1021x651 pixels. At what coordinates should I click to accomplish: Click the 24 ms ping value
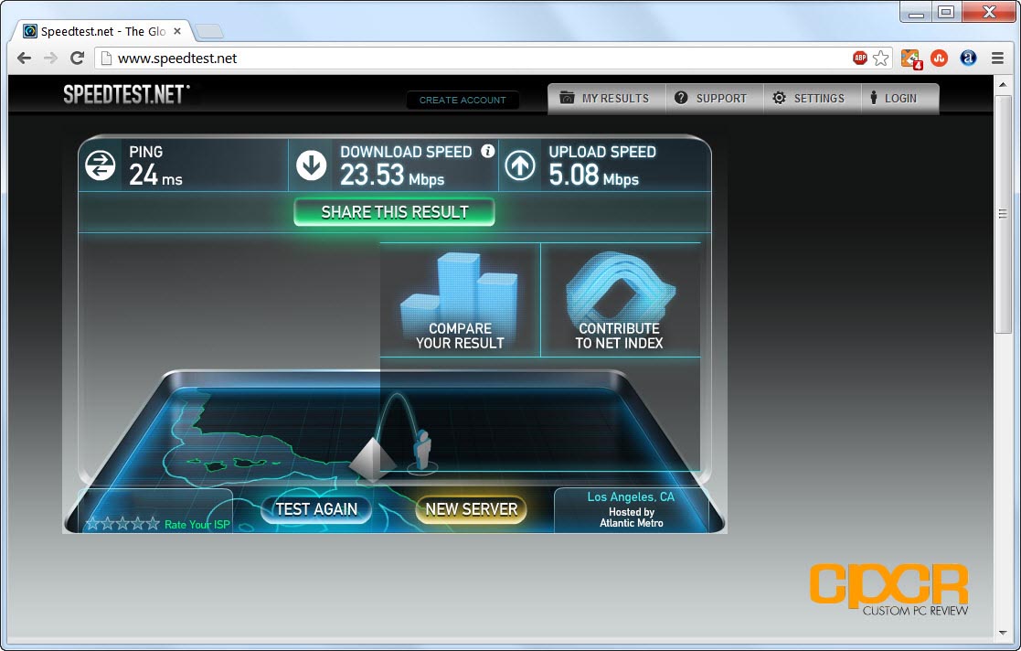[155, 175]
